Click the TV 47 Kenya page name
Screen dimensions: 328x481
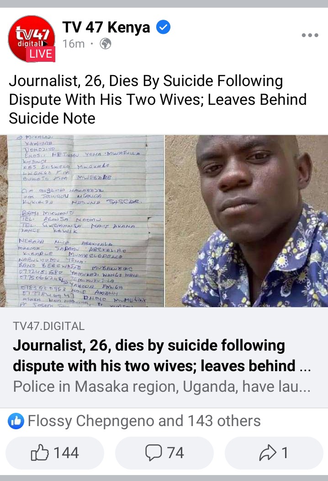click(x=106, y=27)
